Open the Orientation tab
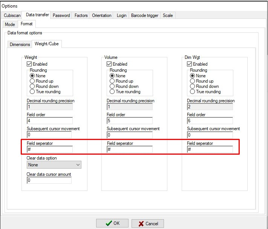 click(102, 15)
